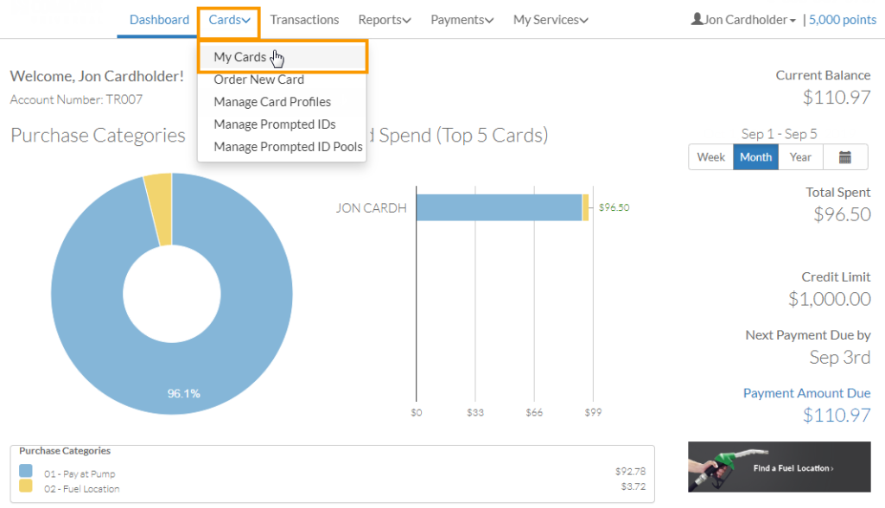Go to the Transactions page
The height and width of the screenshot is (508, 885).
coord(304,20)
